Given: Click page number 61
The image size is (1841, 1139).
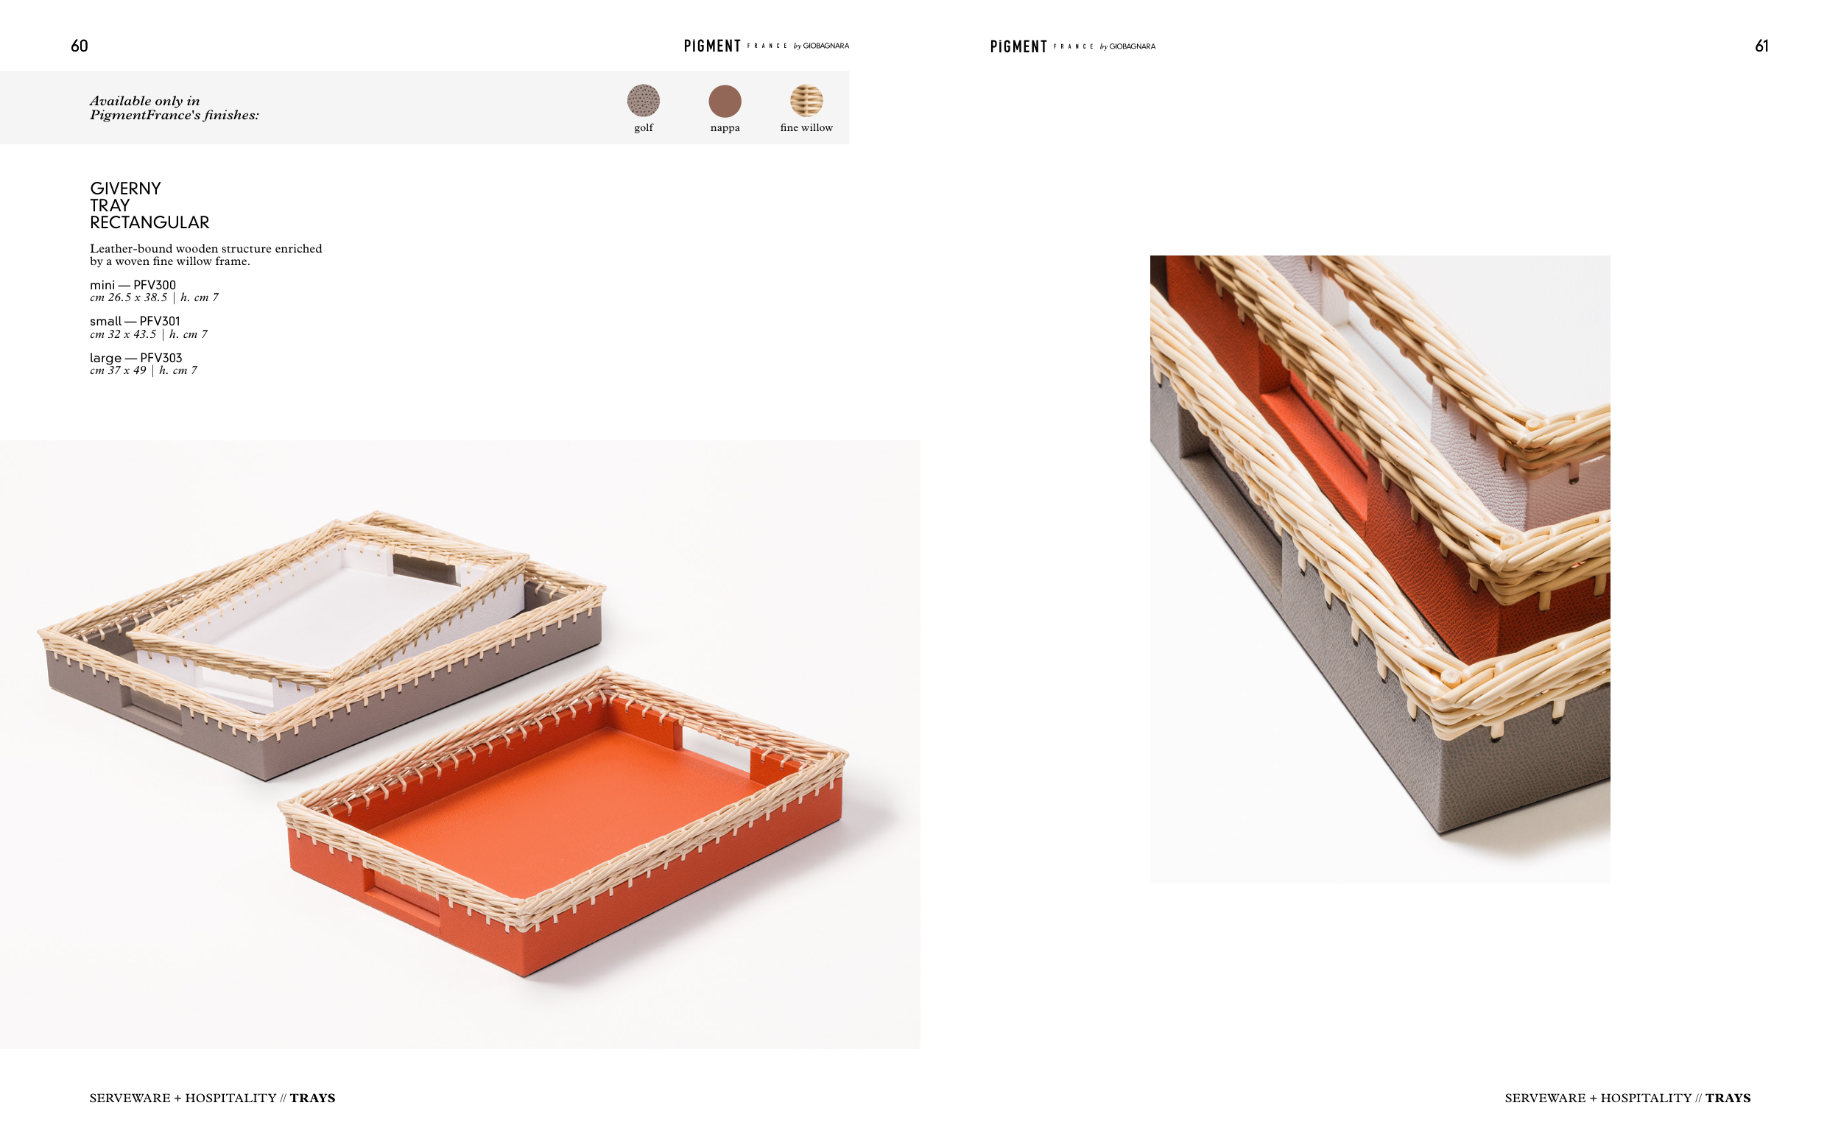Looking at the screenshot, I should click(1761, 46).
